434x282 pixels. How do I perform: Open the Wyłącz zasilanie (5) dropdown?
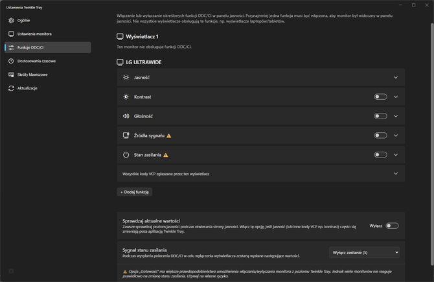[365, 252]
